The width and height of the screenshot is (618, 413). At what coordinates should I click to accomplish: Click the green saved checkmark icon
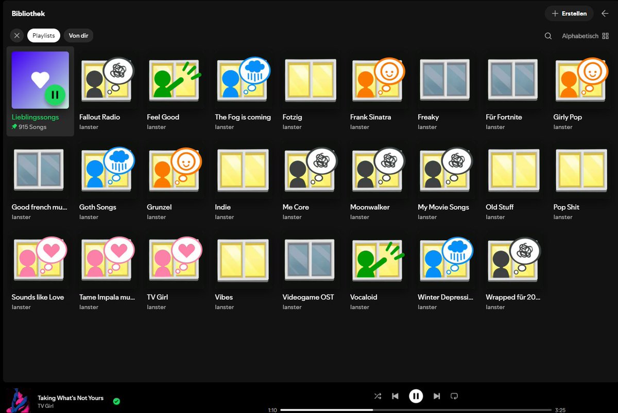click(x=116, y=401)
